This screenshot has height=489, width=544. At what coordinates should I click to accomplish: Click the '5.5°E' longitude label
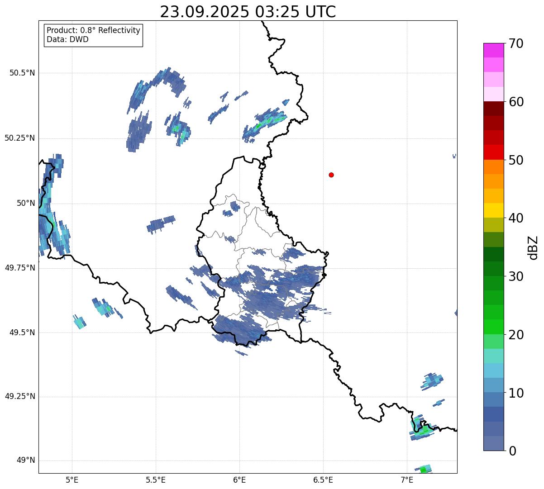156,480
